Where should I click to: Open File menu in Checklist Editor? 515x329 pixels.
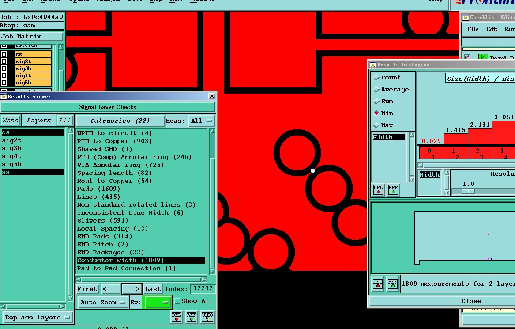pos(473,30)
